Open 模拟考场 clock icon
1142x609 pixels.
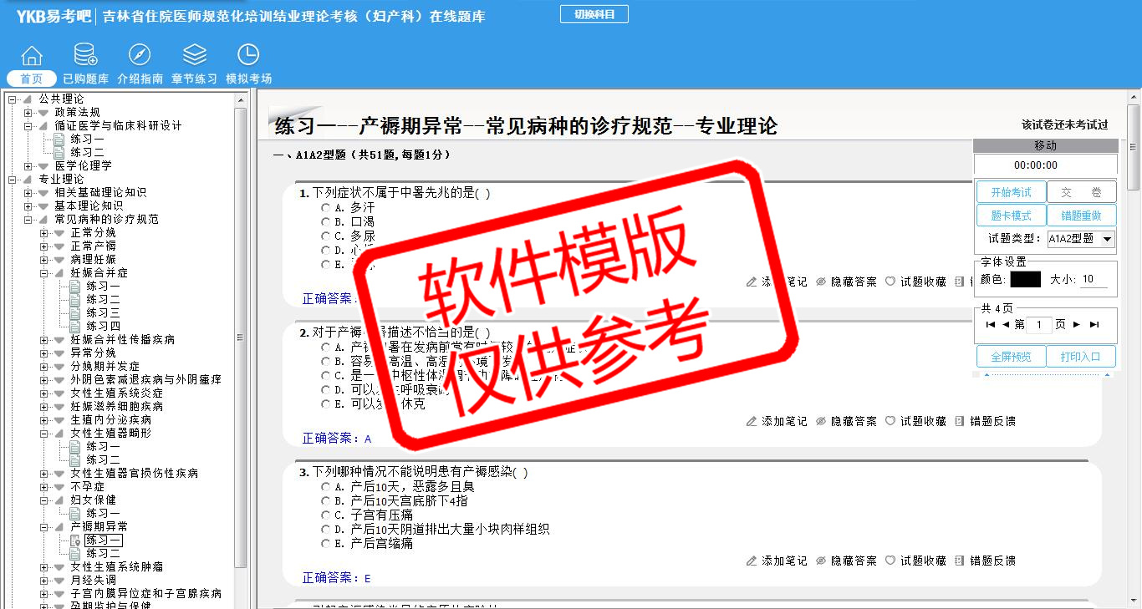248,56
